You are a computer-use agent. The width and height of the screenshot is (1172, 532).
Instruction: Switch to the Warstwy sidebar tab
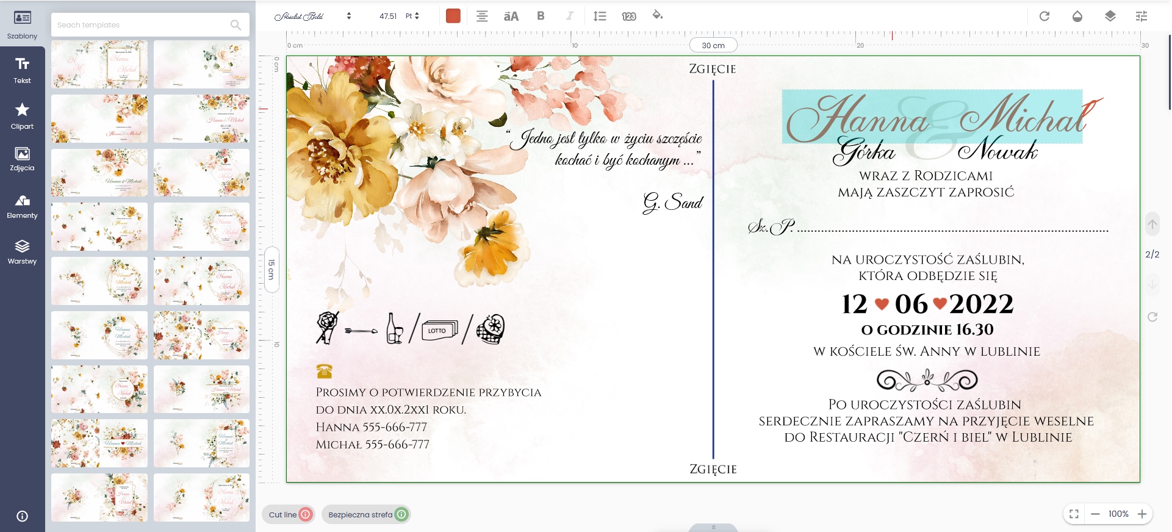pos(22,251)
